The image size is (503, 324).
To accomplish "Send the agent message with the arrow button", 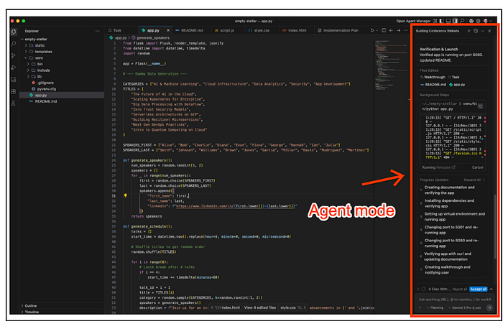I will 489,307.
